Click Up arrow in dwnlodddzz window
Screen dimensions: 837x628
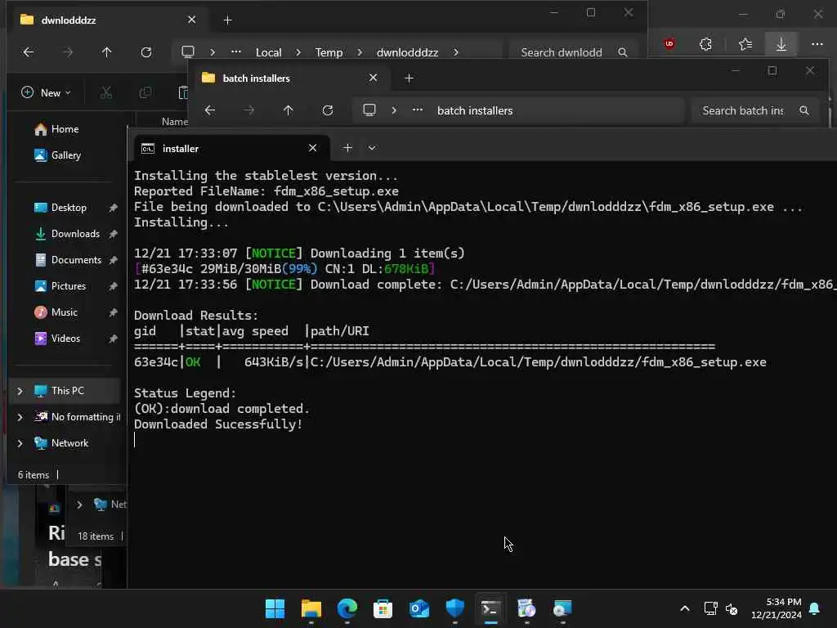coord(107,52)
